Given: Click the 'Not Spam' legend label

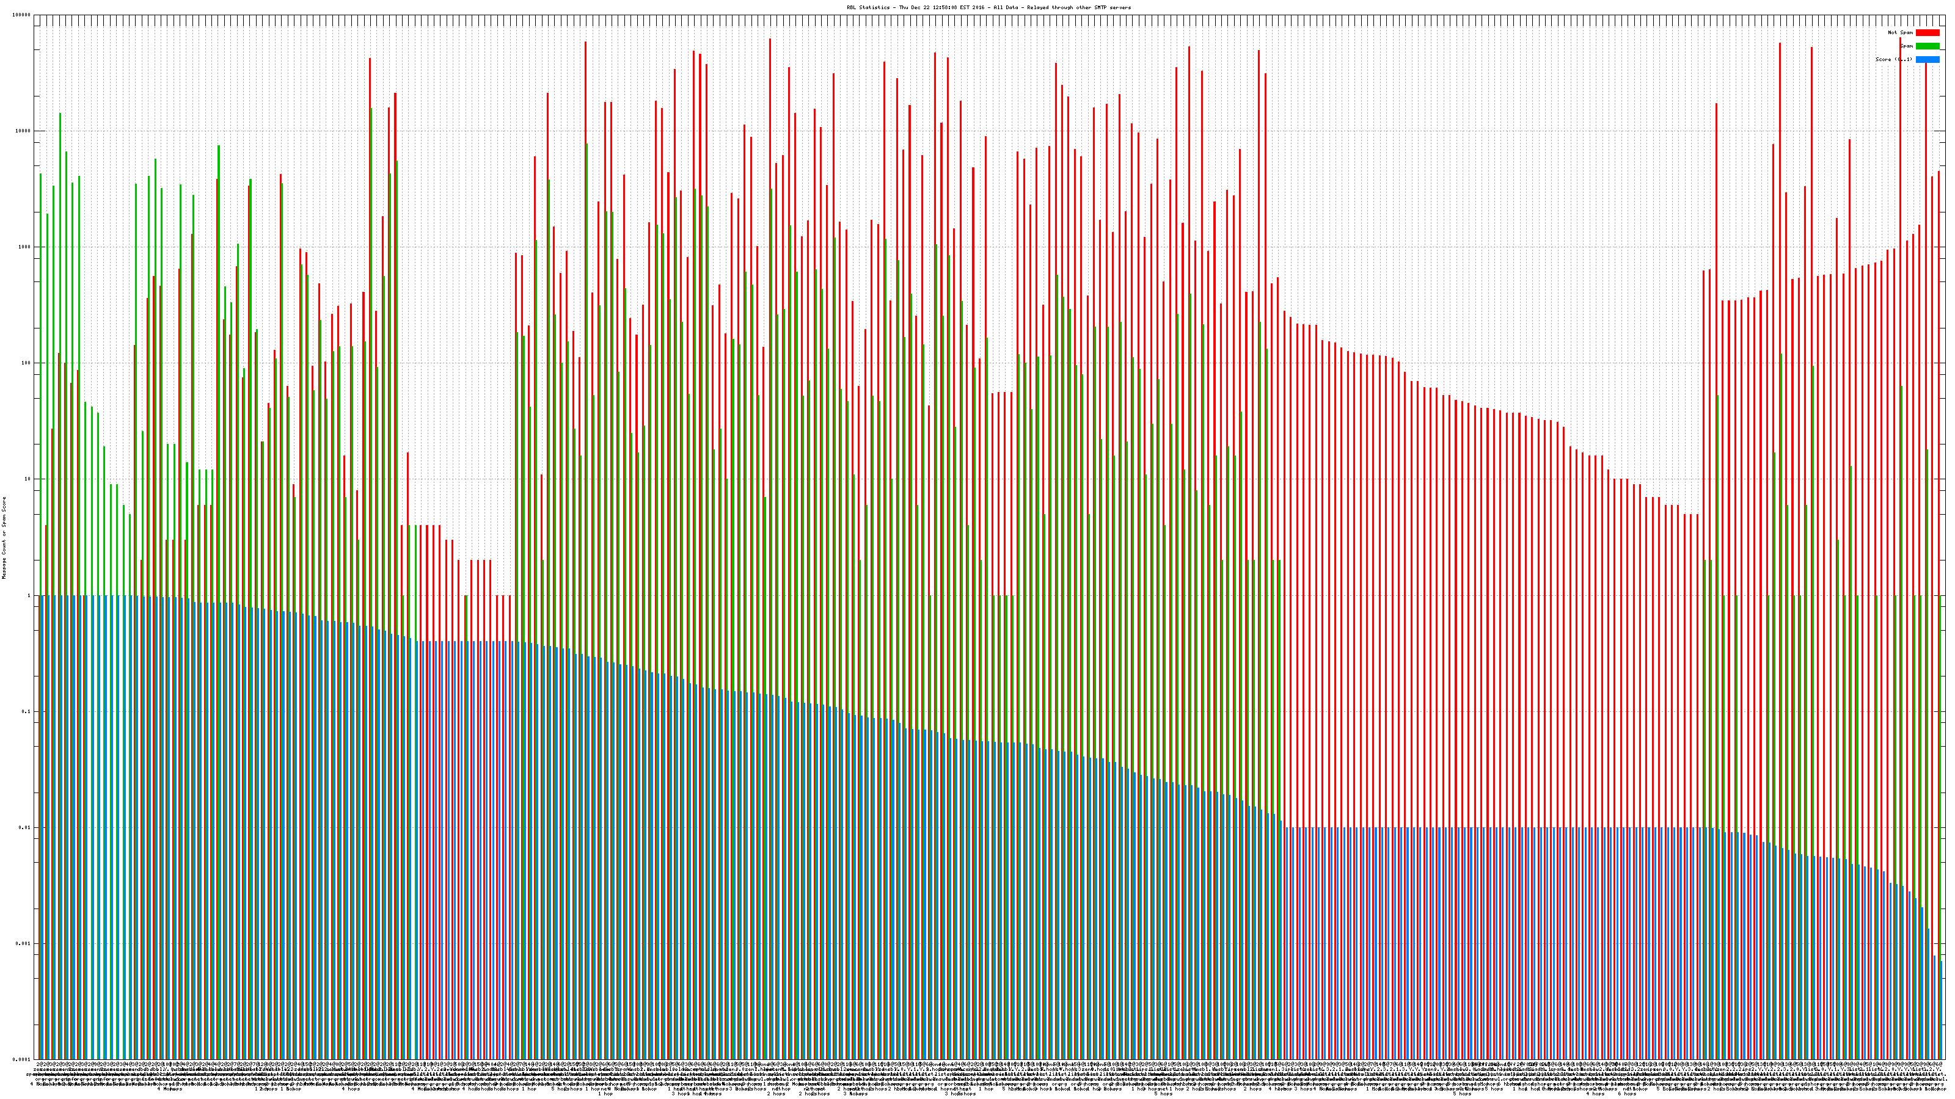Looking at the screenshot, I should pos(1901,32).
